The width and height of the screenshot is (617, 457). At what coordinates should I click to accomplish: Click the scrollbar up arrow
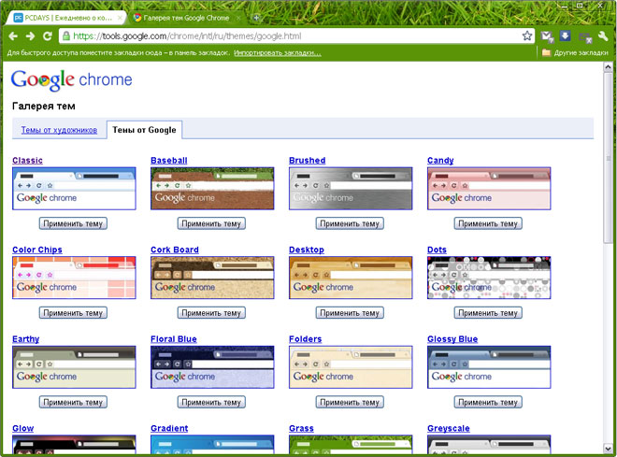[608, 67]
